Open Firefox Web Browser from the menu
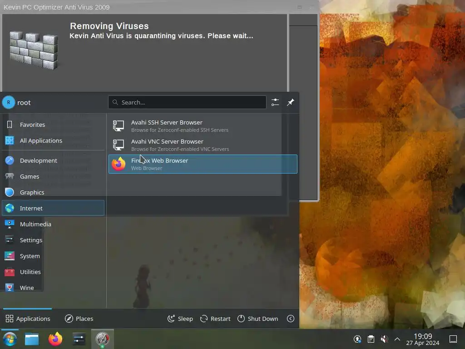This screenshot has height=349, width=465. 203,164
